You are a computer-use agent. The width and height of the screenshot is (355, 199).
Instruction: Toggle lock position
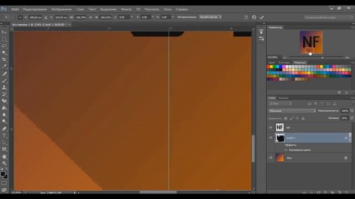tap(297, 118)
